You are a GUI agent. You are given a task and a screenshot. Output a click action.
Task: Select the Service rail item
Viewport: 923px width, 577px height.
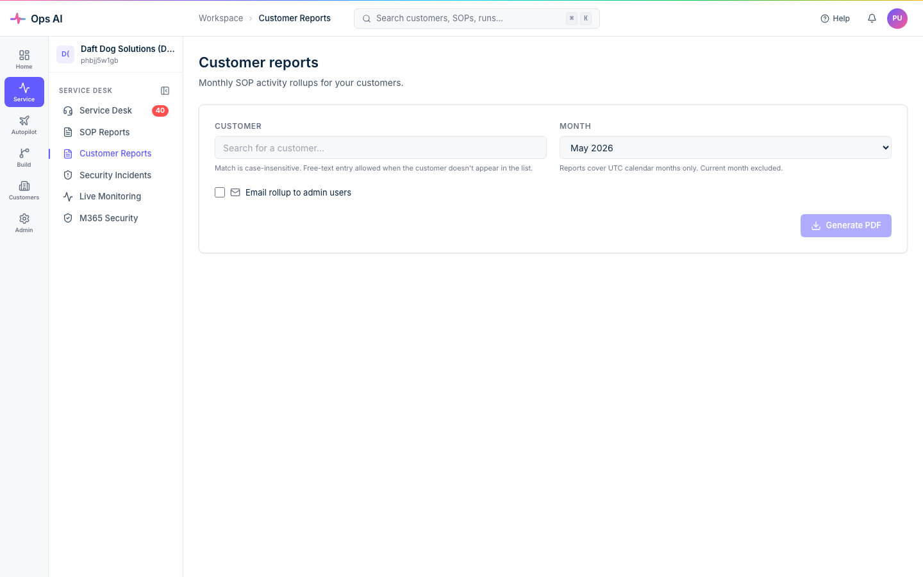[24, 92]
